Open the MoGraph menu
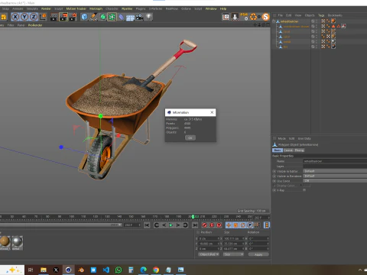 point(96,8)
